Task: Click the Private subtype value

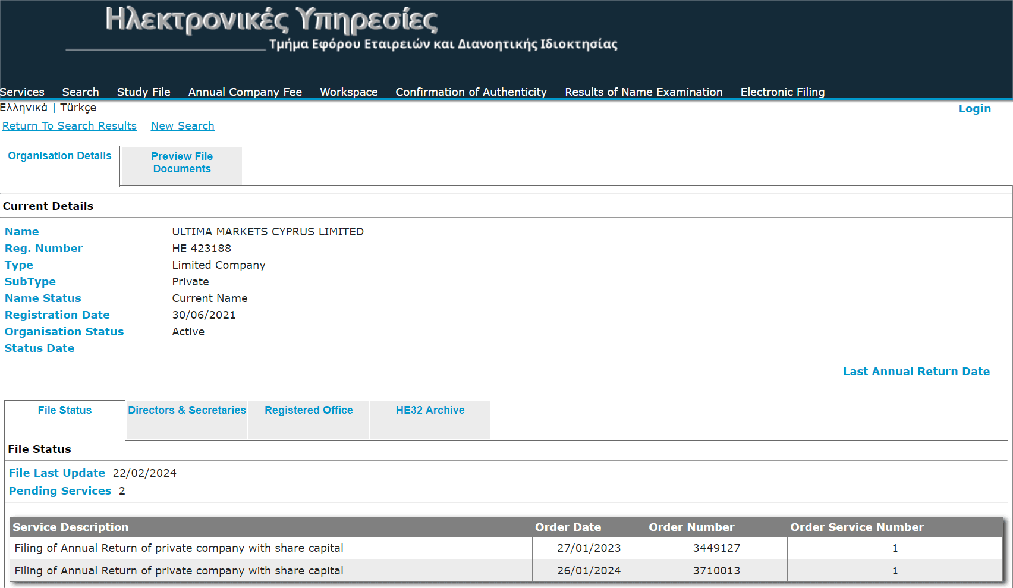Action: click(191, 282)
